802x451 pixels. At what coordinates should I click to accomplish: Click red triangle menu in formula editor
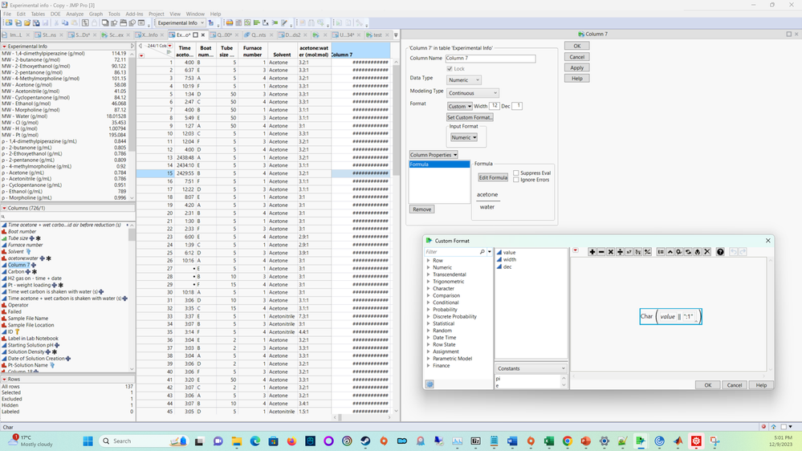(576, 251)
